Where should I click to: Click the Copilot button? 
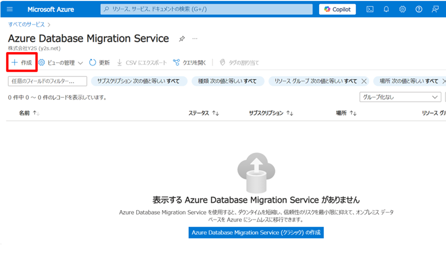(x=337, y=9)
